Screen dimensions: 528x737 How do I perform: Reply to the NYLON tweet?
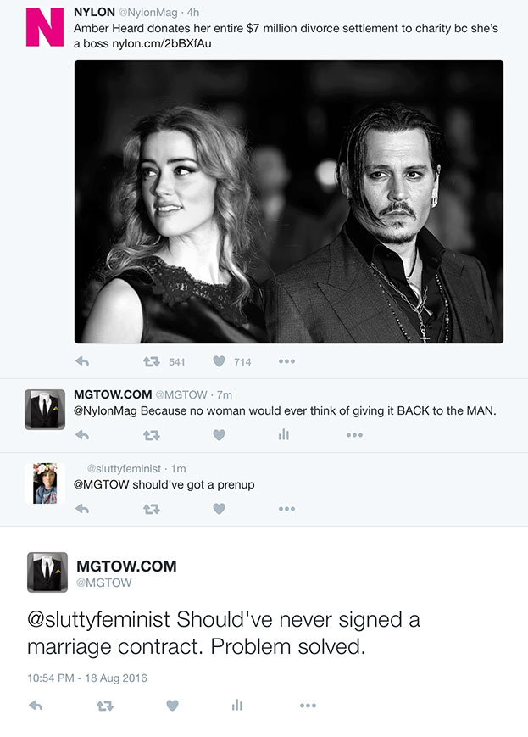pyautogui.click(x=82, y=361)
